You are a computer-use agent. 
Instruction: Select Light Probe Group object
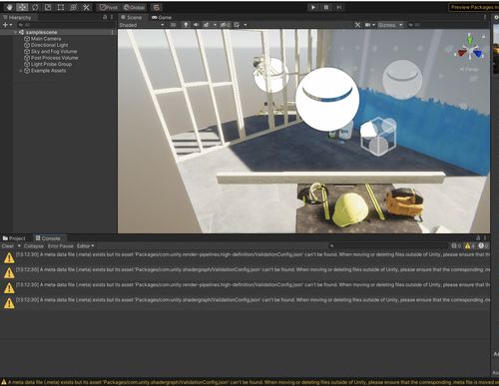click(51, 64)
